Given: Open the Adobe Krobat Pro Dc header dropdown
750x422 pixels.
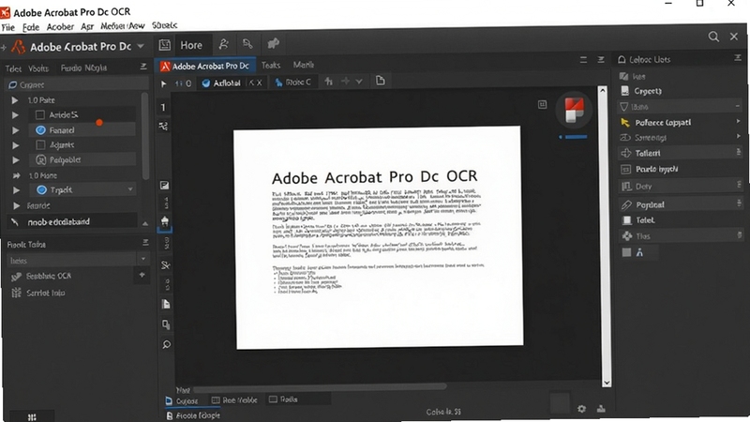Looking at the screenshot, I should tap(141, 46).
